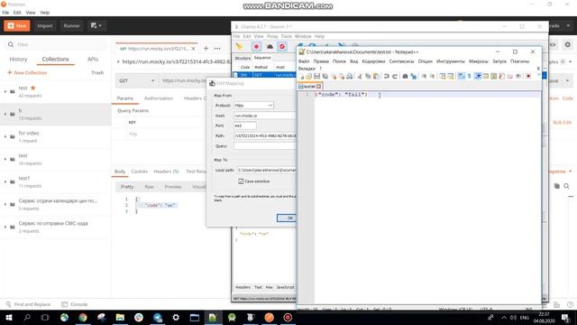Open the Console in Postman status bar
The image size is (577, 325).
75,304
